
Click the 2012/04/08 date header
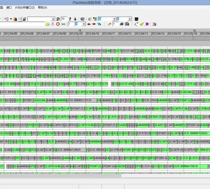pos(59,34)
